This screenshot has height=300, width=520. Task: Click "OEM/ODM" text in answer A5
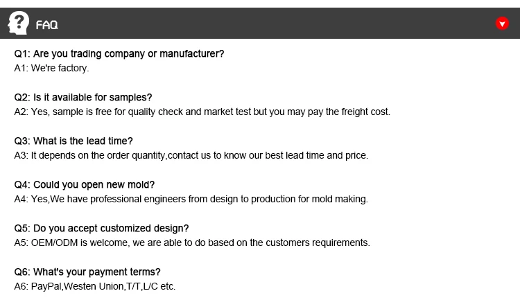coord(54,242)
